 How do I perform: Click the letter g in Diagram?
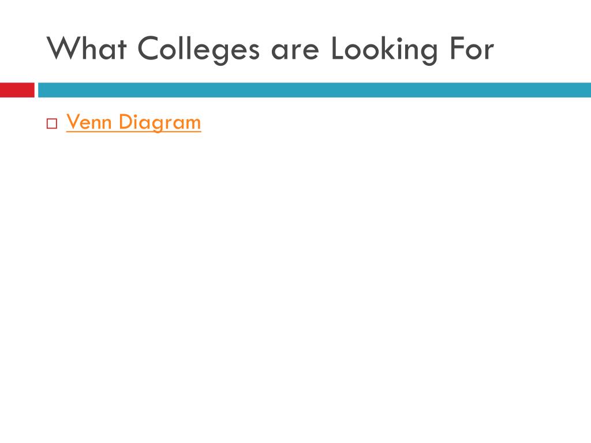coord(158,125)
